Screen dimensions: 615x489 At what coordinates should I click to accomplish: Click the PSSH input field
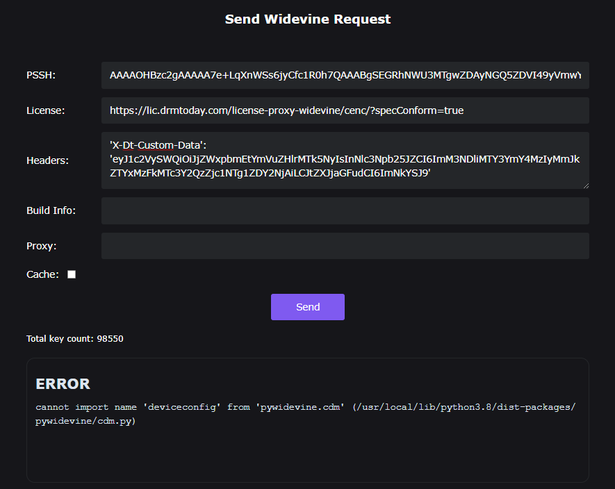(x=345, y=75)
